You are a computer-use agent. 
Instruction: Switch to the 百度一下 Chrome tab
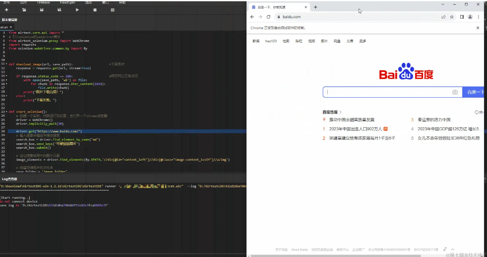(279, 7)
